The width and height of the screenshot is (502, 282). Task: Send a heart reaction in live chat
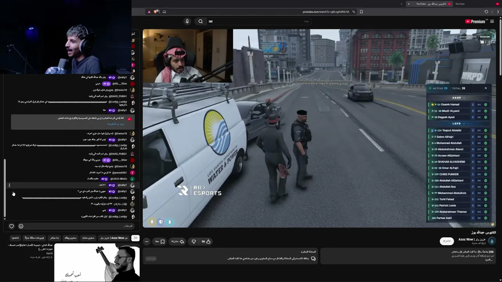(x=11, y=226)
